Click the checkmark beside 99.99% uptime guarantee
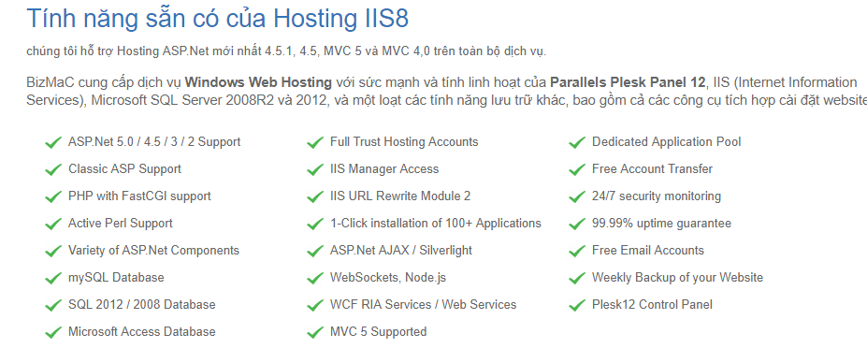This screenshot has height=363, width=867. click(577, 225)
